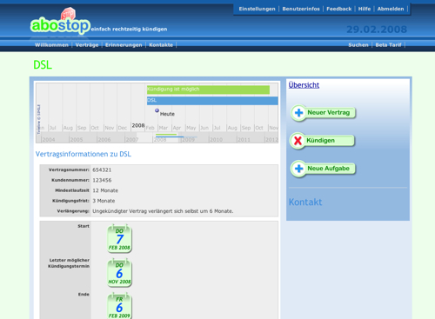Click customer number 123456
This screenshot has width=435, height=319.
(x=102, y=180)
